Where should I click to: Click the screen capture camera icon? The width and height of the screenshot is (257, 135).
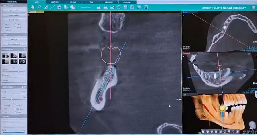pos(59,7)
